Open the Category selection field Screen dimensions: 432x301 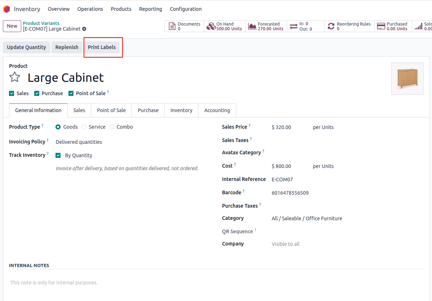click(307, 218)
